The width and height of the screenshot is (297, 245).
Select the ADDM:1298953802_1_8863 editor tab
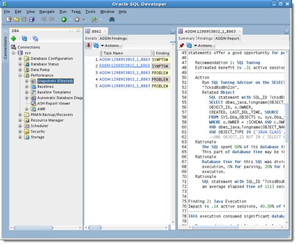tap(210, 31)
